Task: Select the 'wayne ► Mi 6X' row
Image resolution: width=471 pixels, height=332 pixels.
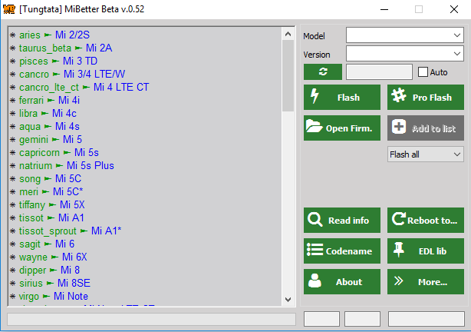Action: (x=145, y=257)
